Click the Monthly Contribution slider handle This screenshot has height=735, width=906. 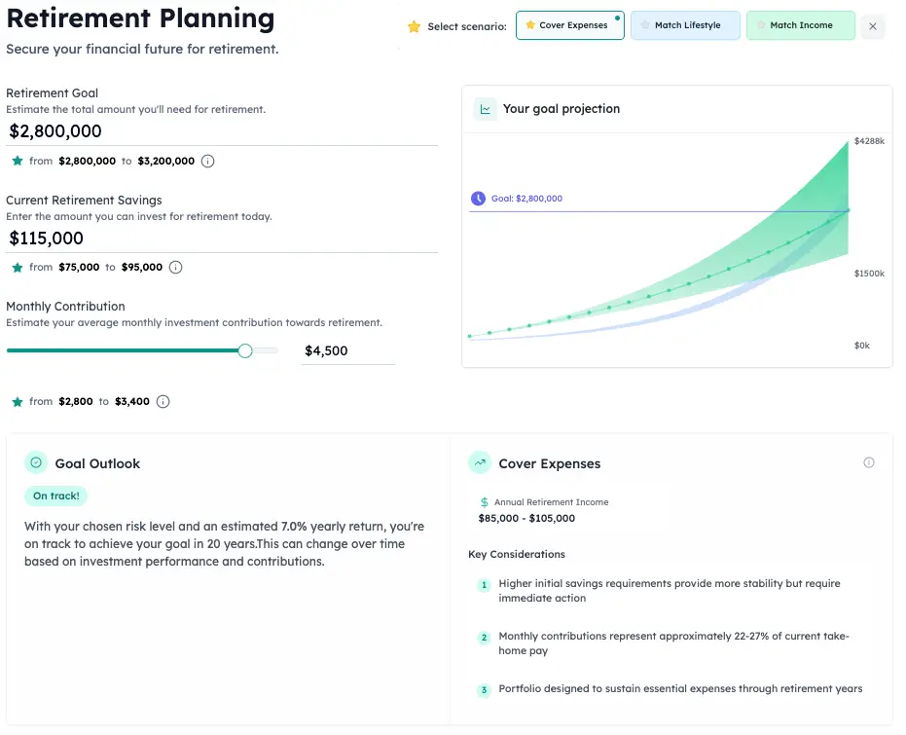(x=245, y=350)
